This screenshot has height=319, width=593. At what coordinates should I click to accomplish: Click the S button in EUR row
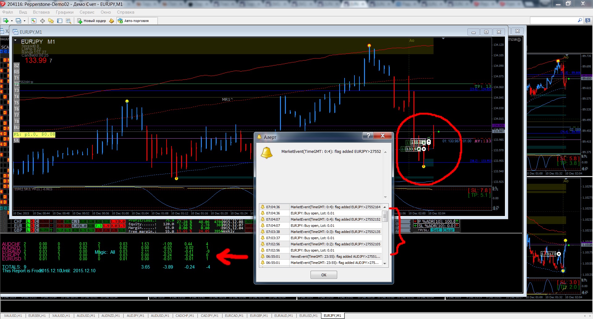[x=32, y=226]
